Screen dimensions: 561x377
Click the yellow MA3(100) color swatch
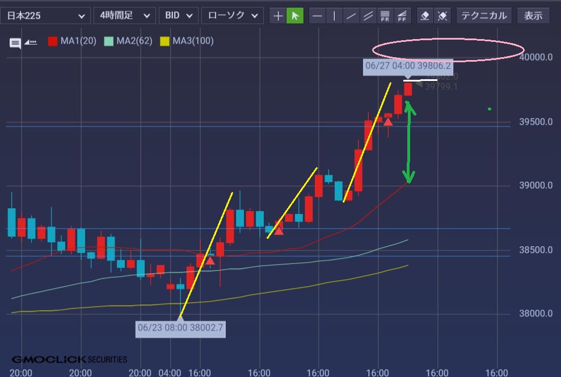(164, 41)
